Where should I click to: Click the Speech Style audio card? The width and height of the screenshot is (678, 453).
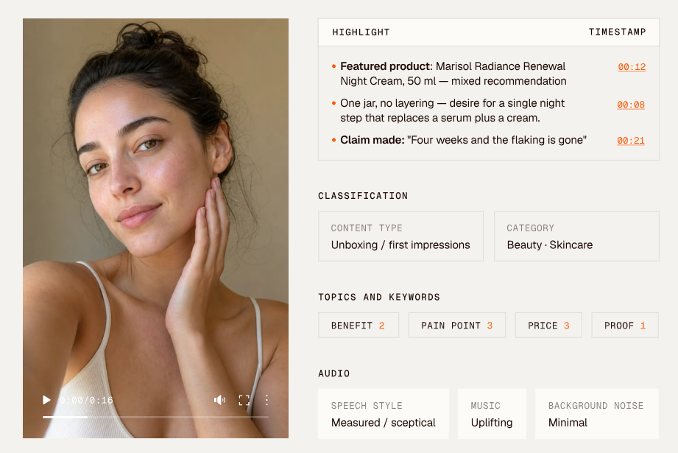click(384, 414)
